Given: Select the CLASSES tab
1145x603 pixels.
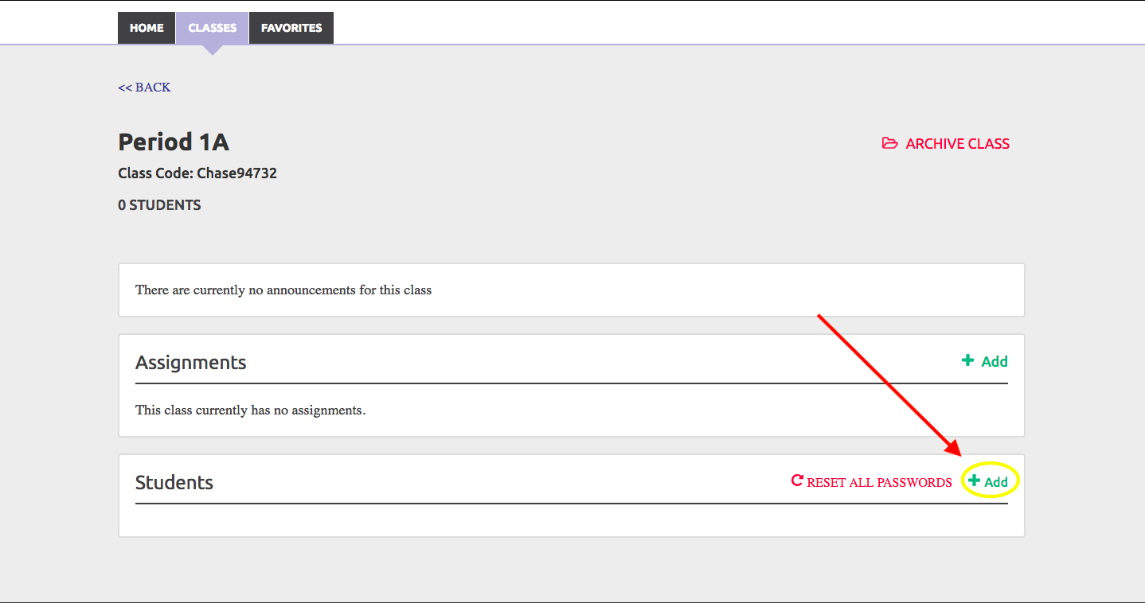Looking at the screenshot, I should coord(213,28).
